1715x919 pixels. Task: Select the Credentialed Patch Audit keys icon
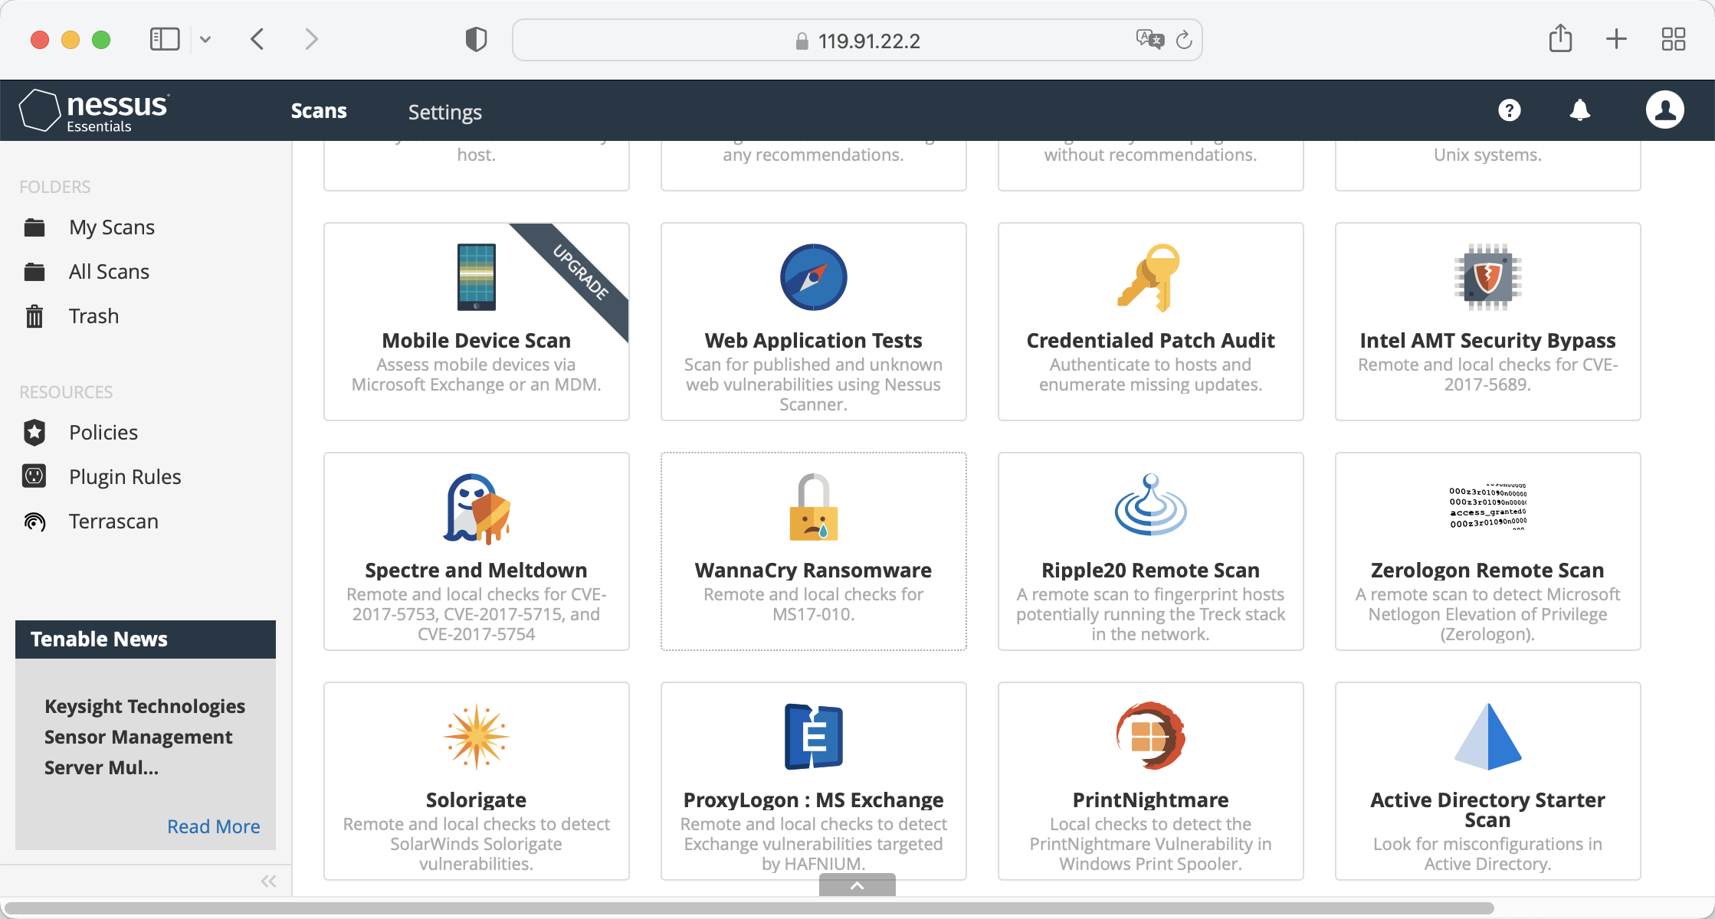(x=1149, y=277)
